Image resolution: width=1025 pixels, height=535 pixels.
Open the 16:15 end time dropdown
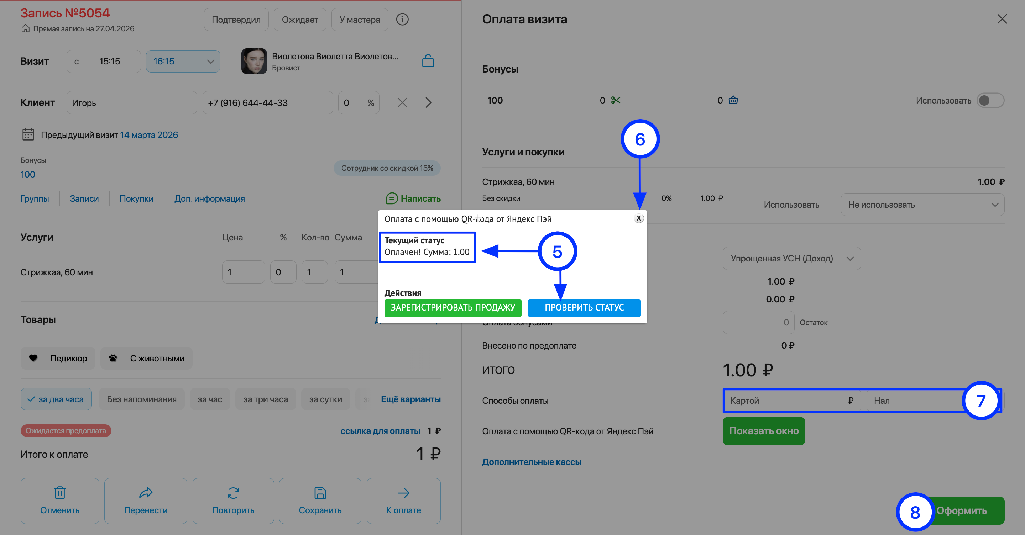coord(183,61)
